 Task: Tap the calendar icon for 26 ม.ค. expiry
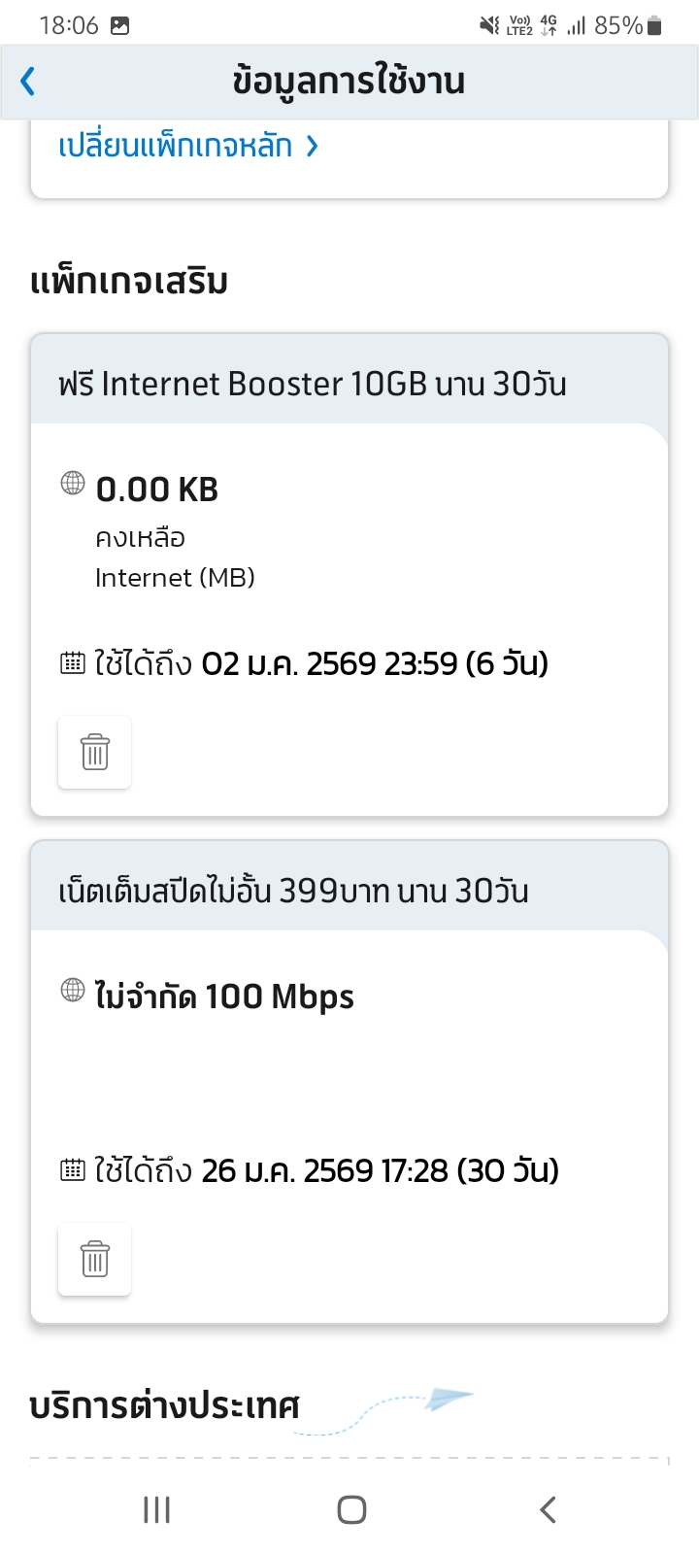[73, 1169]
